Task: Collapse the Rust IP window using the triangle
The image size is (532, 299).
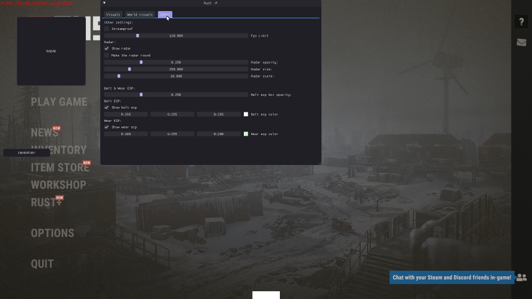Action: [x=104, y=3]
